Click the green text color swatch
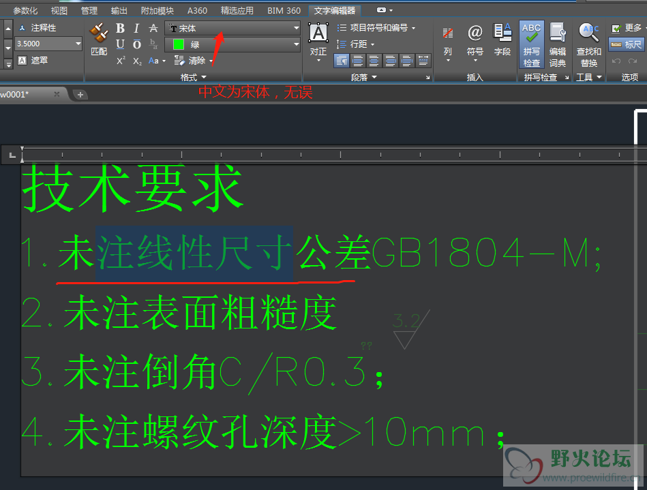 click(179, 44)
